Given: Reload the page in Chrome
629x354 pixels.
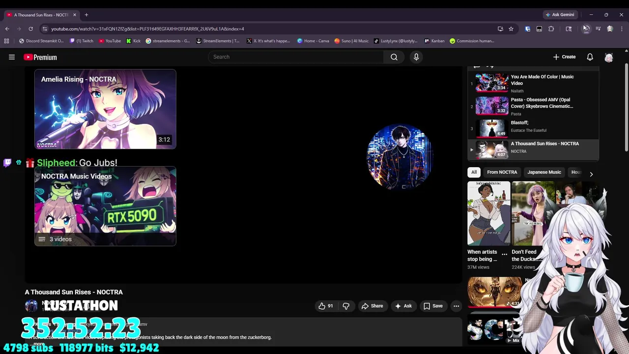Looking at the screenshot, I should click(x=30, y=29).
